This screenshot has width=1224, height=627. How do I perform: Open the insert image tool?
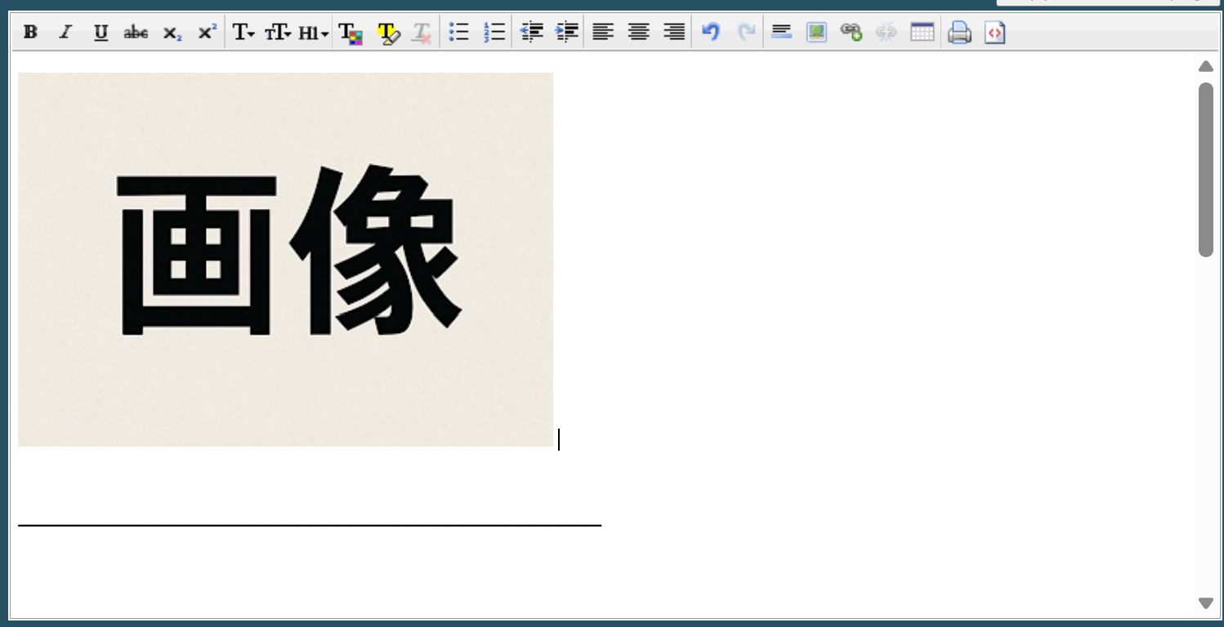click(x=816, y=33)
